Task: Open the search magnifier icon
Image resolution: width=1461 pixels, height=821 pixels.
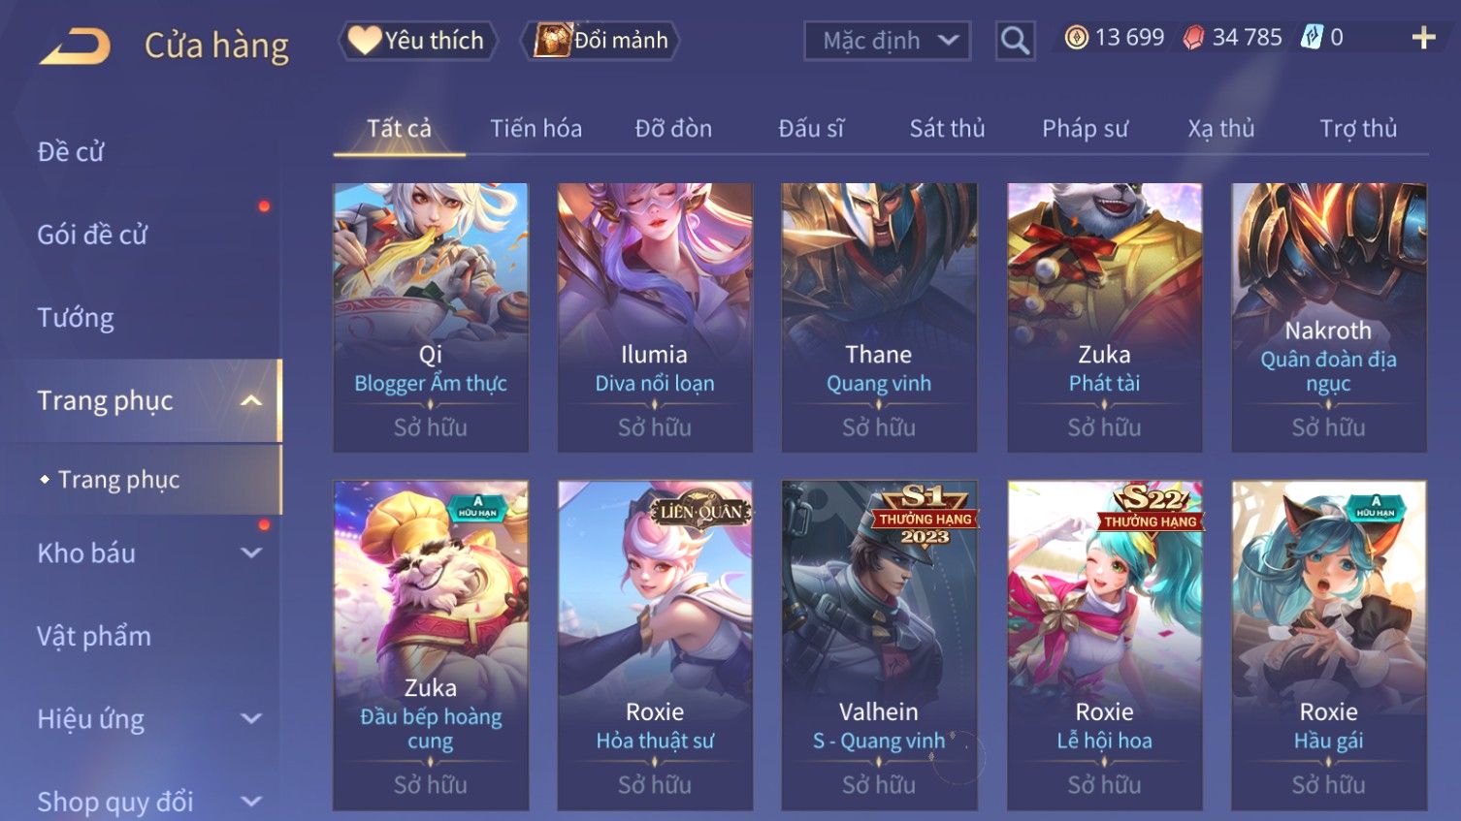Action: click(x=1015, y=41)
